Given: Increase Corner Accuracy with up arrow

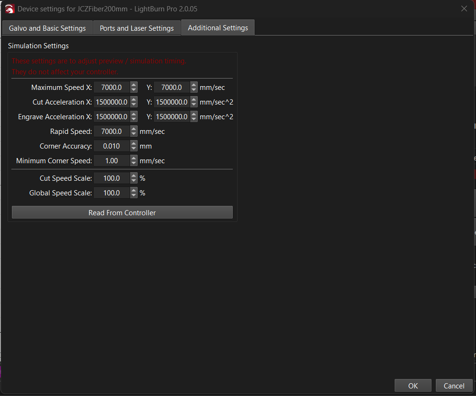Looking at the screenshot, I should [134, 143].
